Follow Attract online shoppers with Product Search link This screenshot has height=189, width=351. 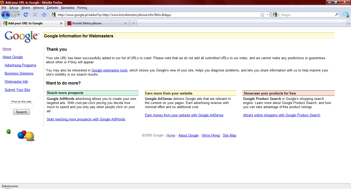coord(282,115)
